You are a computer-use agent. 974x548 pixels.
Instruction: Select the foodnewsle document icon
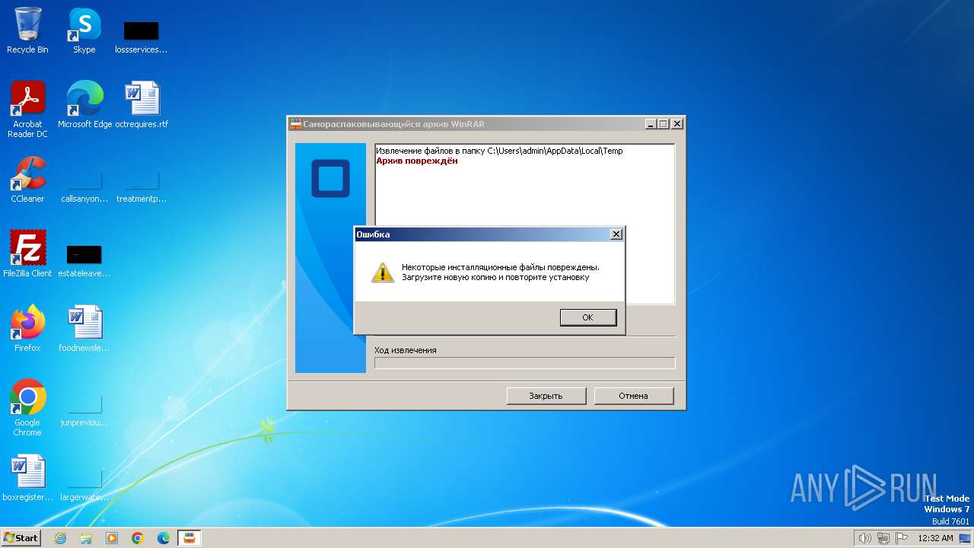coord(84,328)
